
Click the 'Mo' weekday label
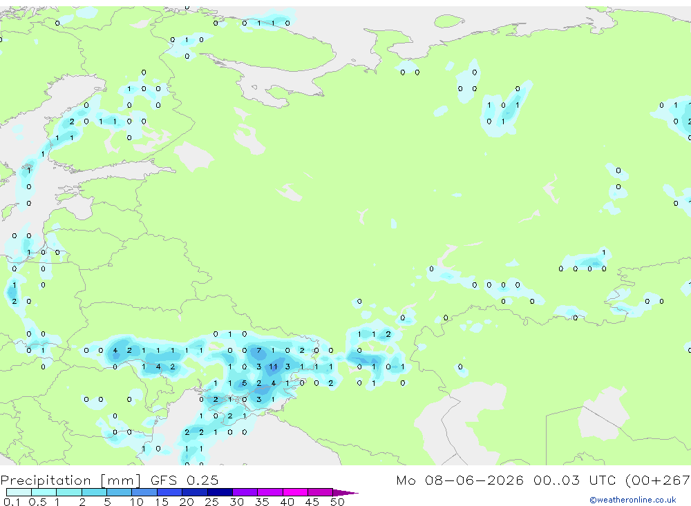[x=406, y=480]
